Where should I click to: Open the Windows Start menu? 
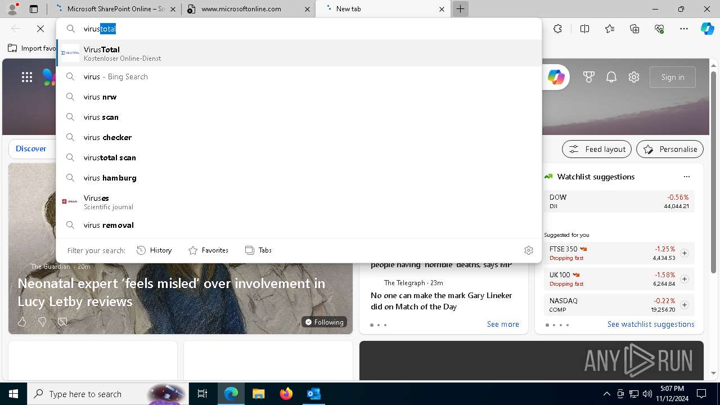pos(13,394)
